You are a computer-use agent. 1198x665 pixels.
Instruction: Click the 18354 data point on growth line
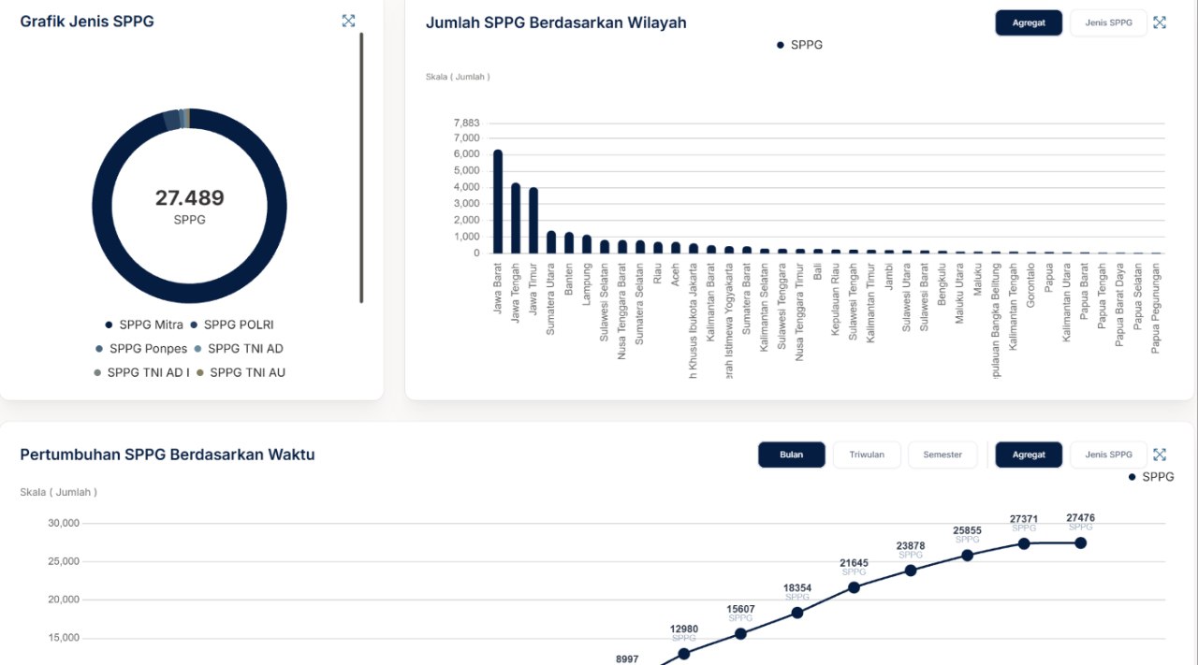click(x=797, y=613)
